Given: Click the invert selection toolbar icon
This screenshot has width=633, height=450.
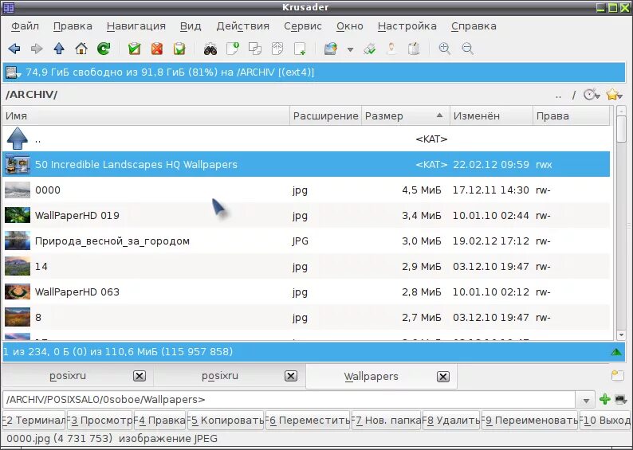Looking at the screenshot, I should pyautogui.click(x=179, y=49).
